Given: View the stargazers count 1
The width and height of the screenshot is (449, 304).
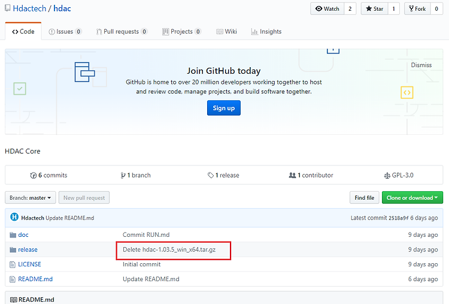Looking at the screenshot, I should point(393,8).
